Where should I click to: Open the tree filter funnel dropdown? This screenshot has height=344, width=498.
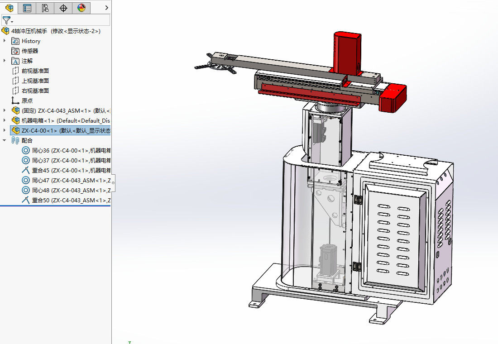(8, 20)
